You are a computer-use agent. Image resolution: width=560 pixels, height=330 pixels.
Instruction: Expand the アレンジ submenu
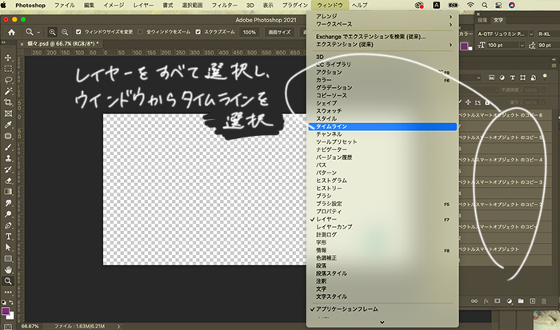pyautogui.click(x=382, y=17)
